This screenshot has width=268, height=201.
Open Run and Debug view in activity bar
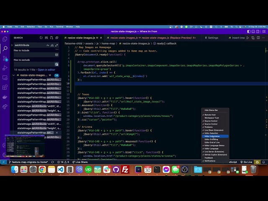(5, 68)
